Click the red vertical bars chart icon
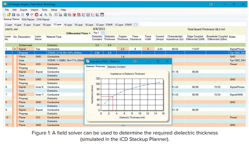The image size is (249, 144). (79, 15)
